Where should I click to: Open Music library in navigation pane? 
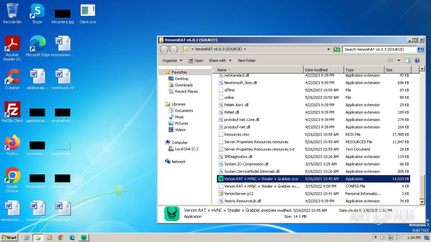pos(179,117)
